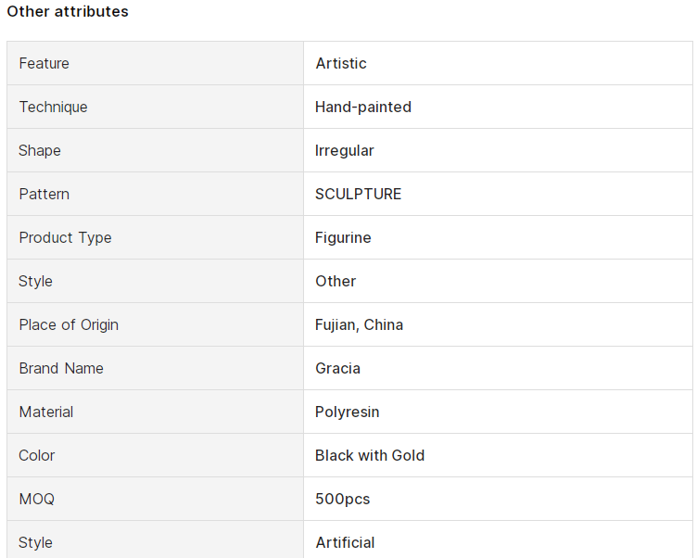
Task: Click the Polyresin material value
Action: tap(348, 412)
